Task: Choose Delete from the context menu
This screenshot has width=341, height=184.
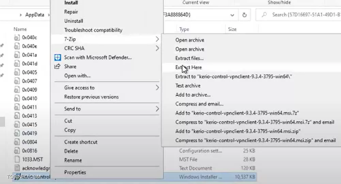Action: click(71, 151)
